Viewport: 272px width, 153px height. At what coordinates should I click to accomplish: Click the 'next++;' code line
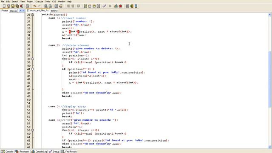[x=68, y=28]
